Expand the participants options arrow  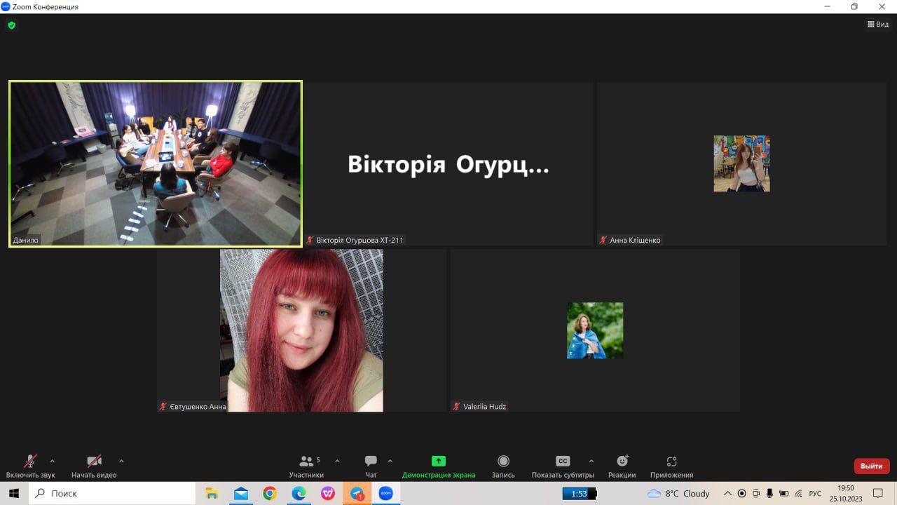[x=337, y=461]
